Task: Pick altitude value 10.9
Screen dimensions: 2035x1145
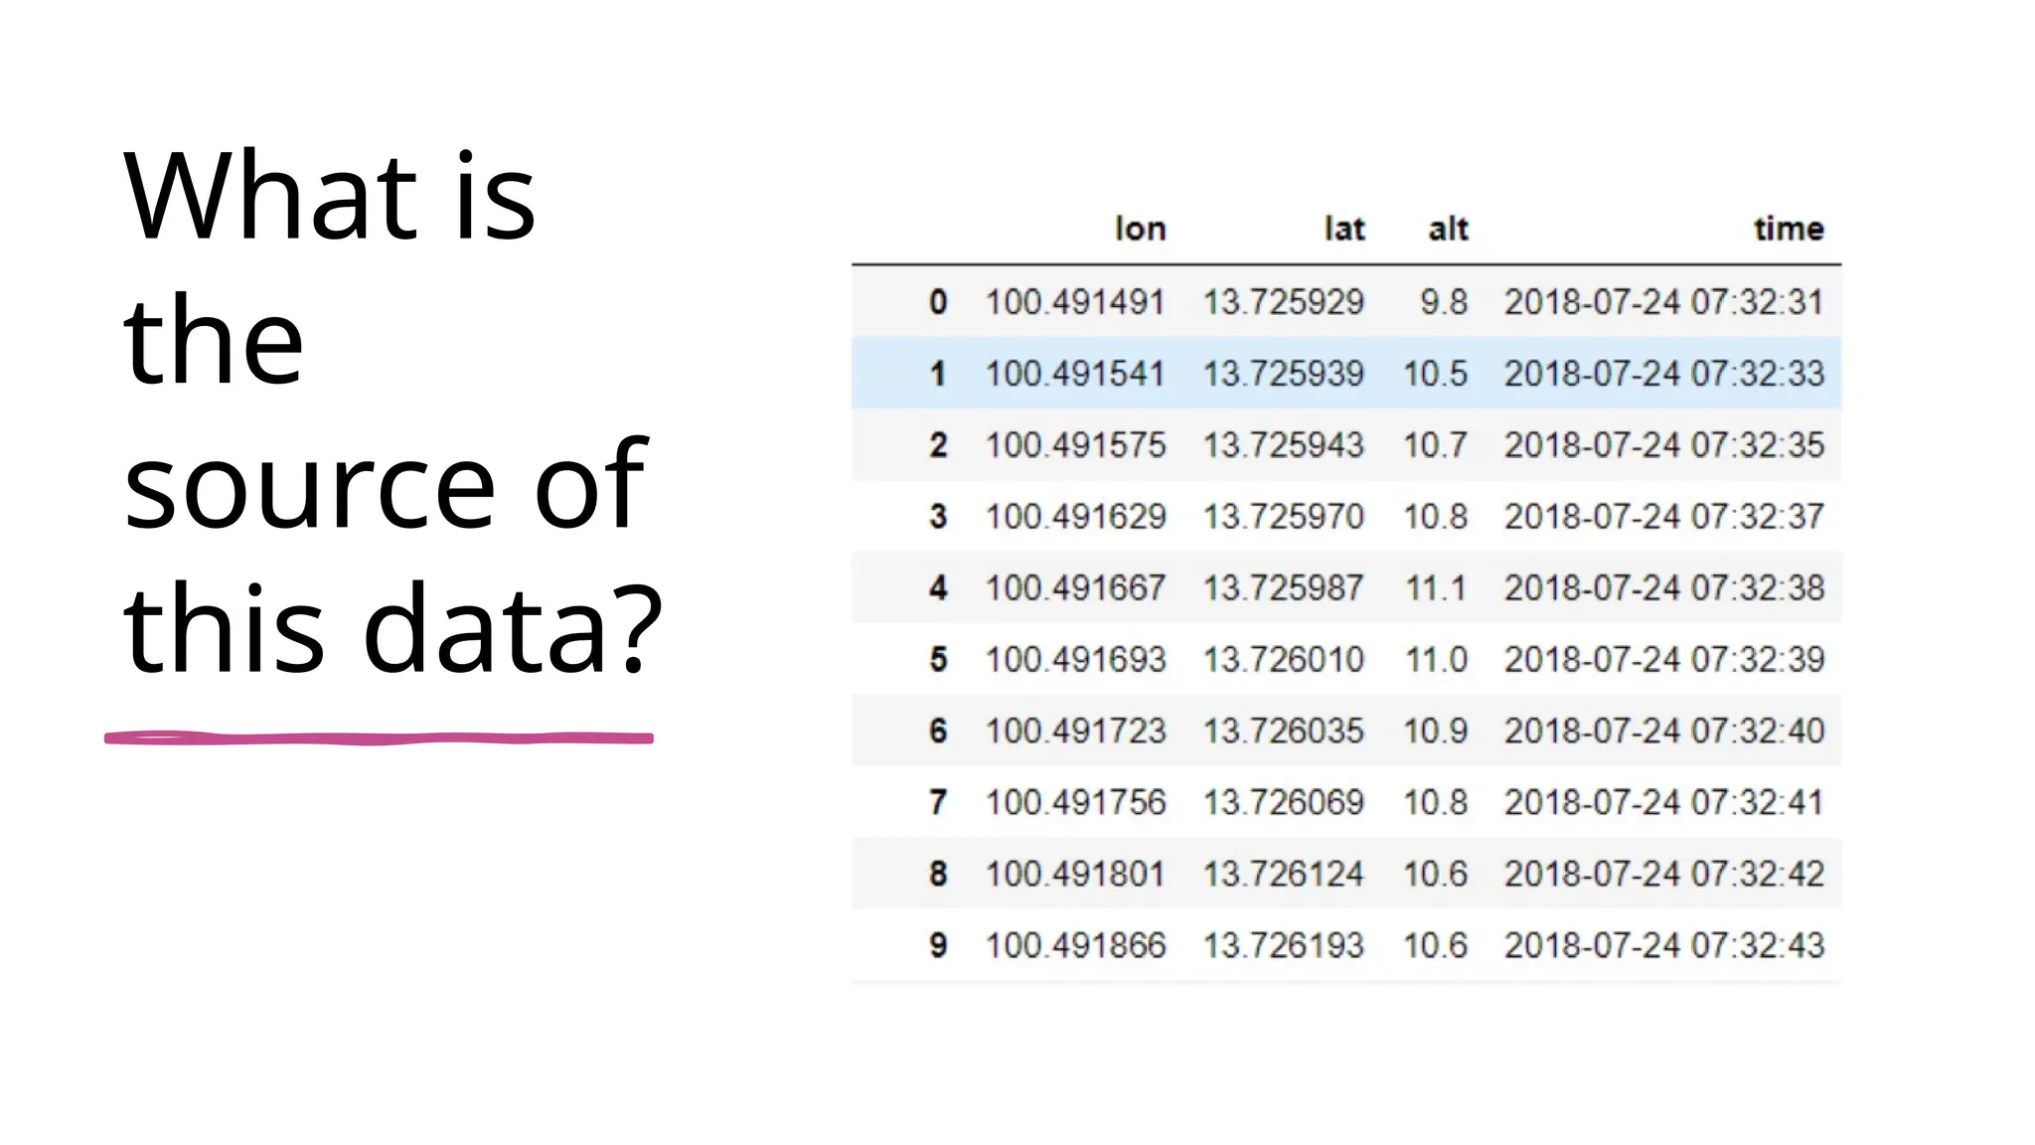Action: [1436, 731]
